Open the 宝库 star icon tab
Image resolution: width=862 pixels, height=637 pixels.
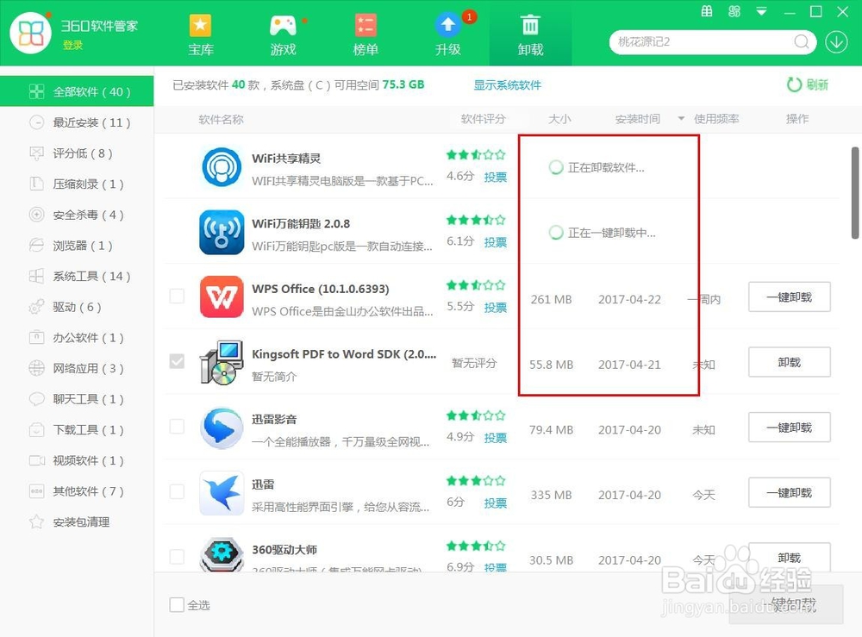201,34
